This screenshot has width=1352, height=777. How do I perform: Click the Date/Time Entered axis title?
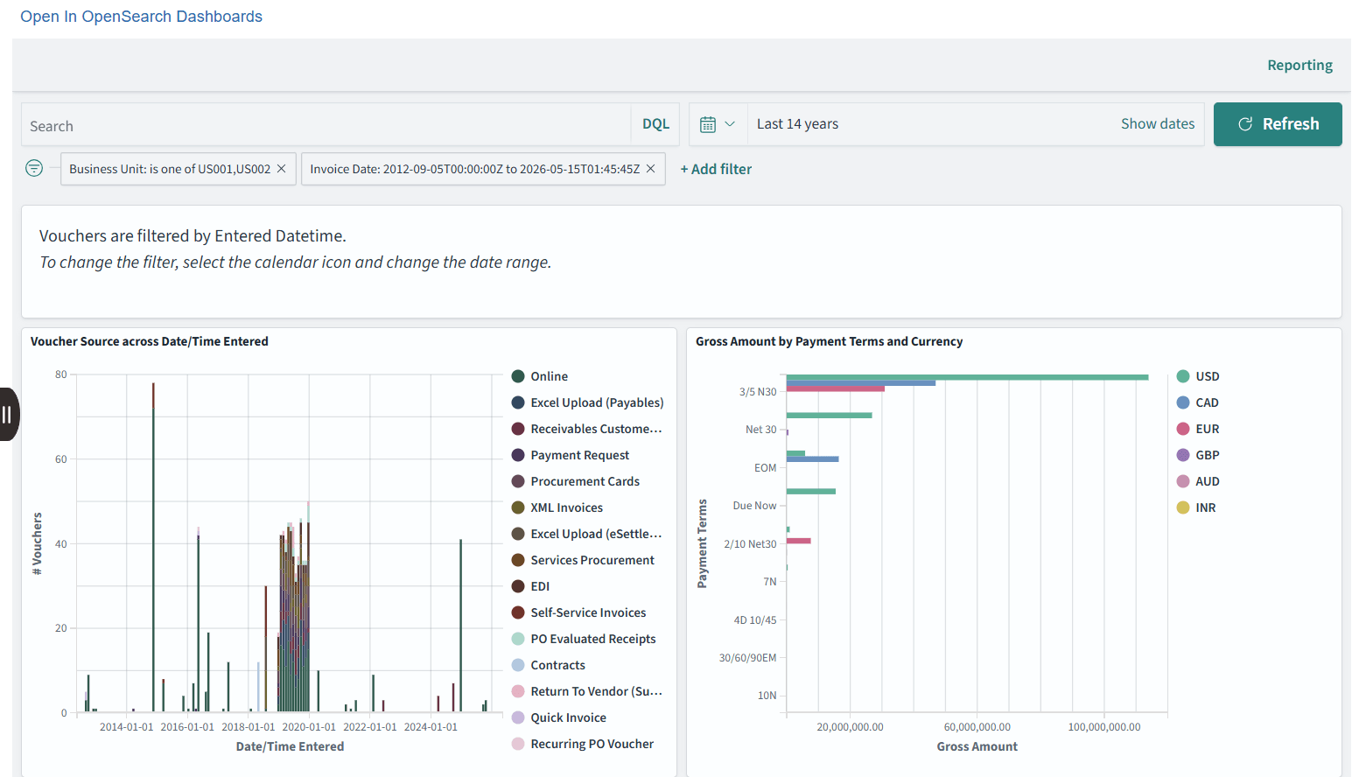[x=290, y=746]
